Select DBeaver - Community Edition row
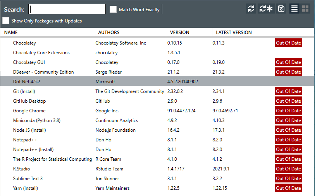Screen dimensions: 315x196 [x=157, y=72]
